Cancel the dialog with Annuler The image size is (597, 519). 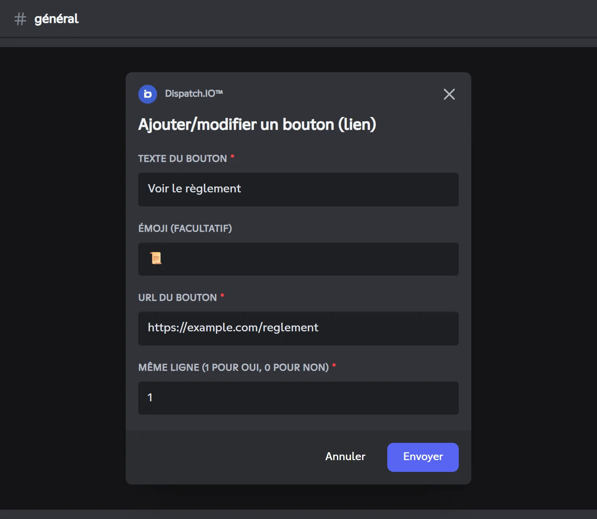click(x=345, y=457)
